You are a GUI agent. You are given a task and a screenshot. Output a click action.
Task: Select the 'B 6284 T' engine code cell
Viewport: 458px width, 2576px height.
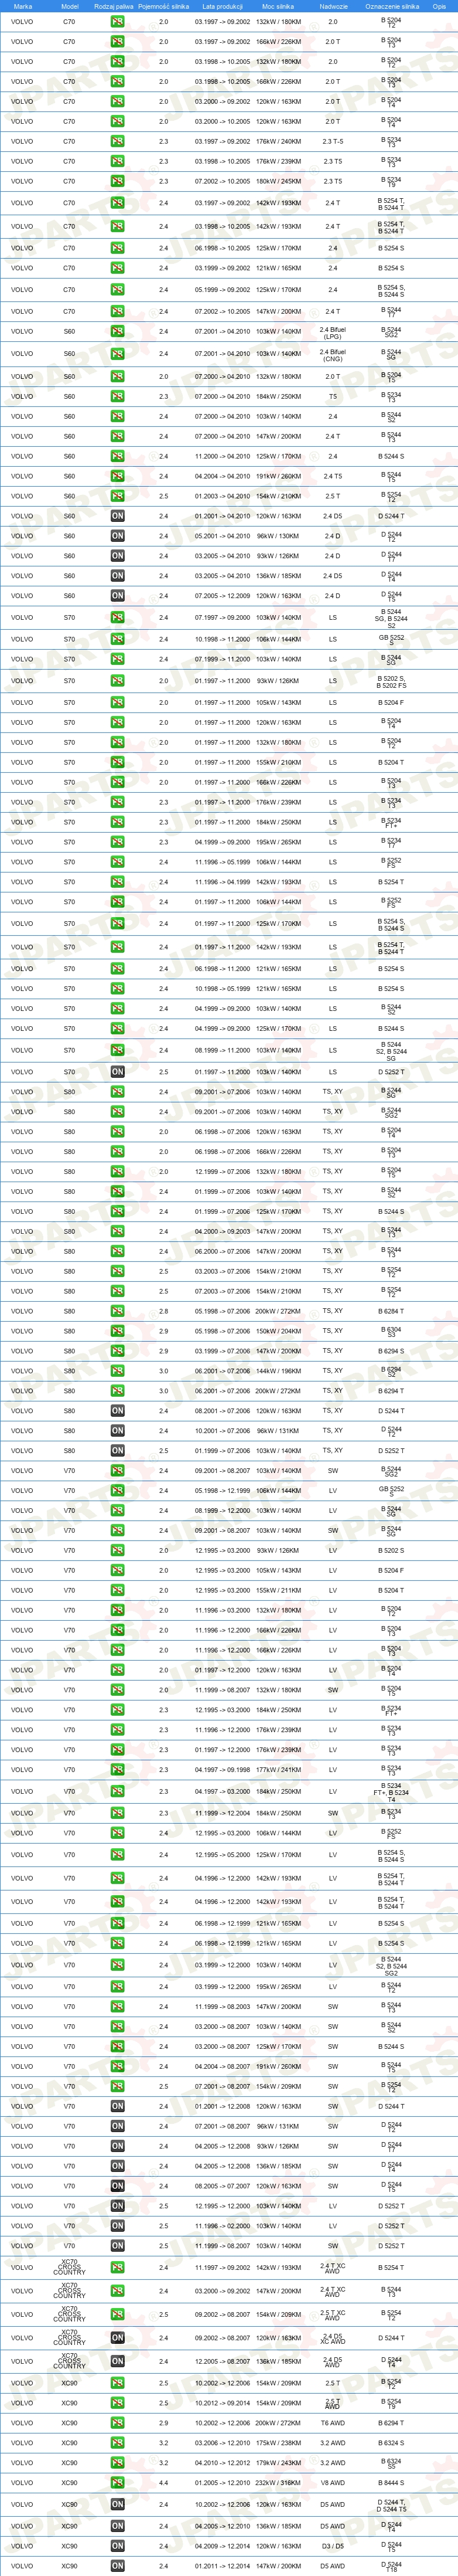tap(391, 1311)
